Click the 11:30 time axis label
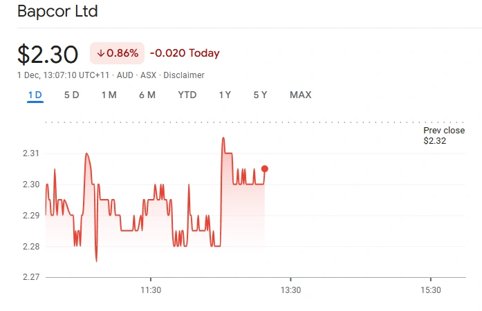 pyautogui.click(x=151, y=290)
